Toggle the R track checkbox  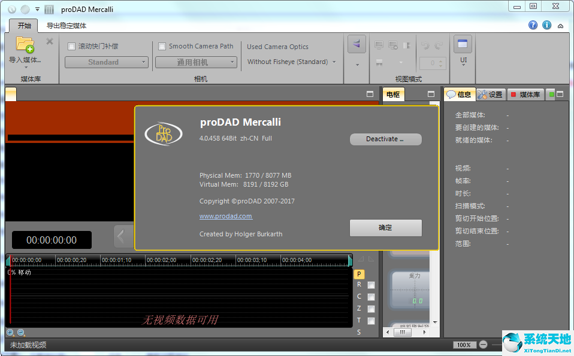pos(371,285)
